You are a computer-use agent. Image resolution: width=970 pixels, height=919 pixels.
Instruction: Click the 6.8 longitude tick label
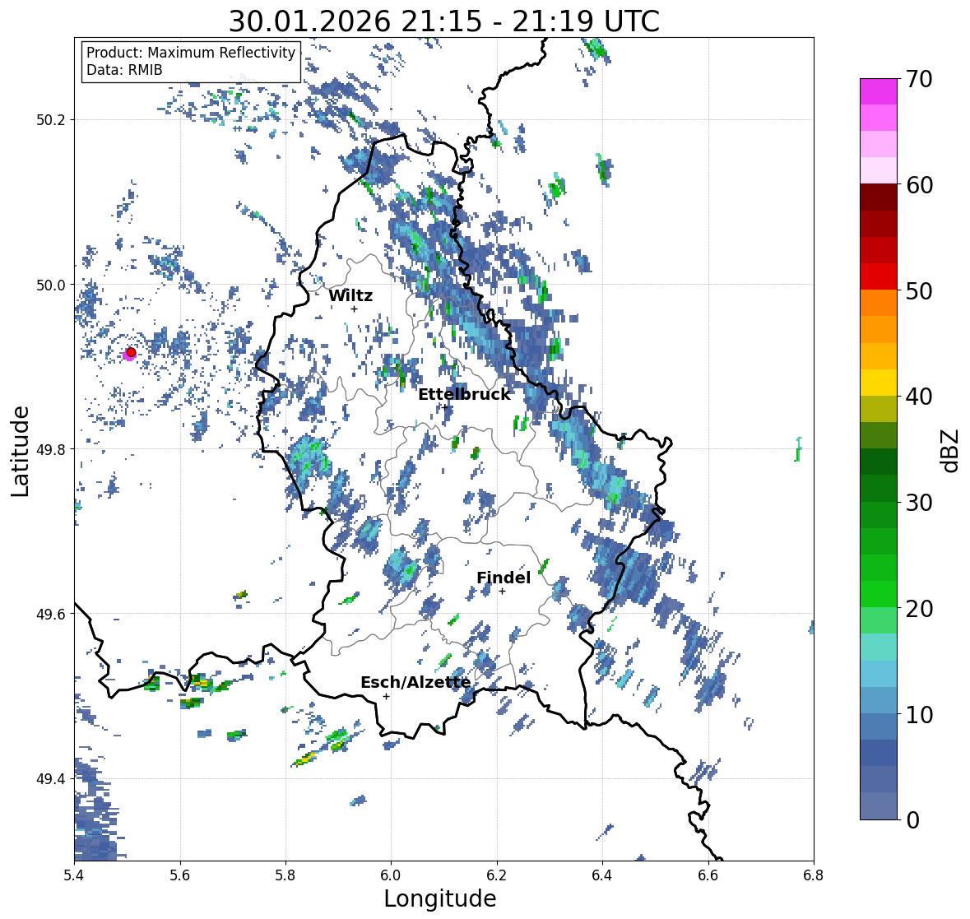pyautogui.click(x=814, y=875)
